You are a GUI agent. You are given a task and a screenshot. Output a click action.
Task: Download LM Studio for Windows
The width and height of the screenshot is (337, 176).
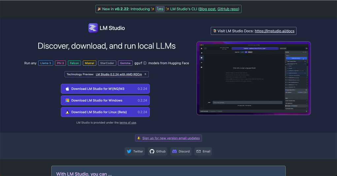(x=105, y=100)
